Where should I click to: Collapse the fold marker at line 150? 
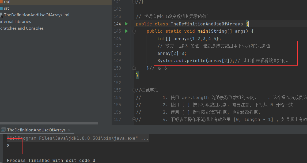click(x=134, y=68)
